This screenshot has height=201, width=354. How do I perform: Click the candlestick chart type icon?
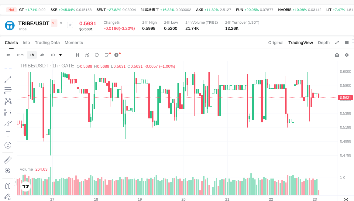(x=77, y=55)
